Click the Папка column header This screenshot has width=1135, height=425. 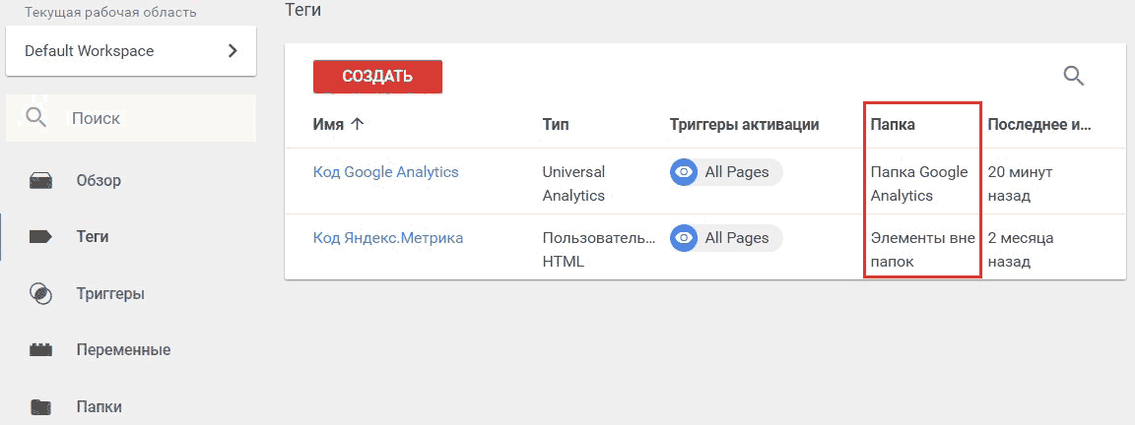coord(893,124)
